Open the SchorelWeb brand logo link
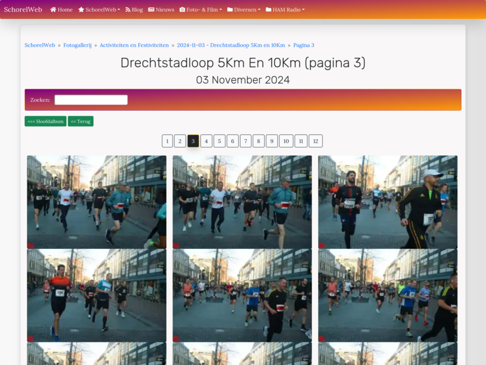The width and height of the screenshot is (486, 365). pos(23,10)
